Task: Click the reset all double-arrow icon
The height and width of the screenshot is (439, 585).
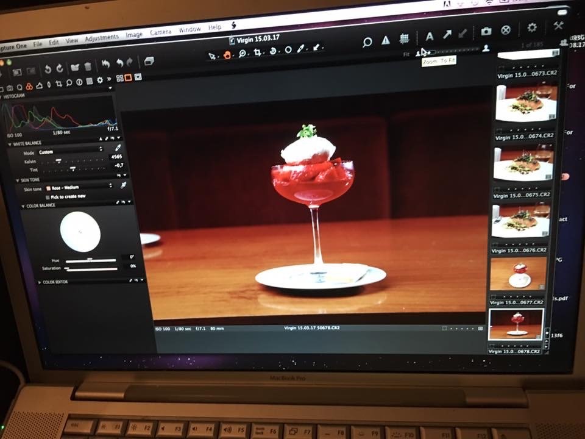Action: point(105,64)
